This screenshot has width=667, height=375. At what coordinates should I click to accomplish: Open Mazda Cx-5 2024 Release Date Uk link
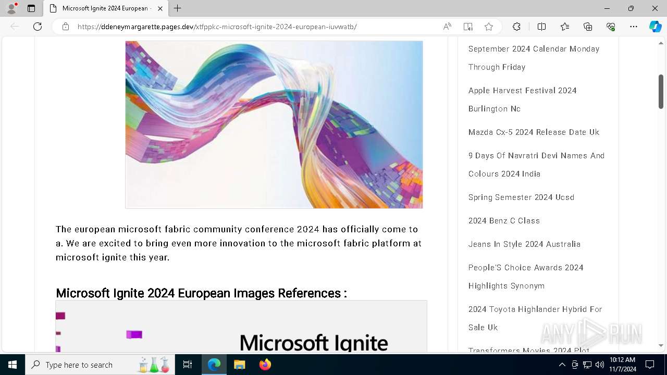point(534,132)
